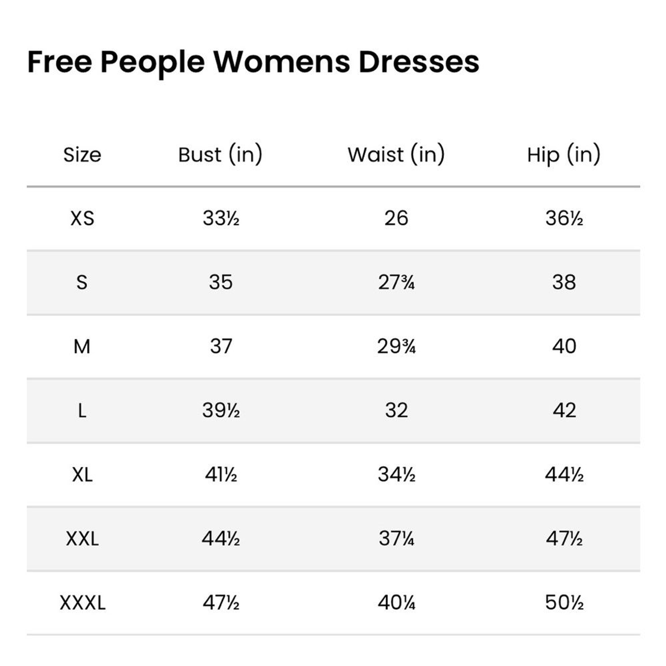The width and height of the screenshot is (666, 666).
Task: Select the XS size row label
Action: pos(82,219)
